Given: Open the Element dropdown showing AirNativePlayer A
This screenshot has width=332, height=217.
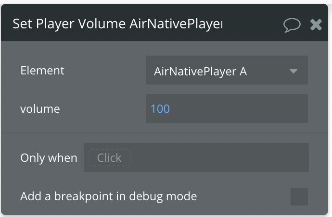Looking at the screenshot, I should point(227,70).
